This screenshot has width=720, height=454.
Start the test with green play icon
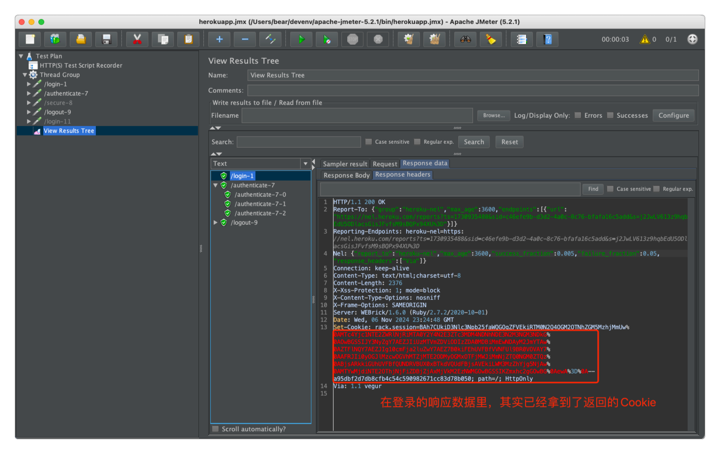click(x=302, y=39)
